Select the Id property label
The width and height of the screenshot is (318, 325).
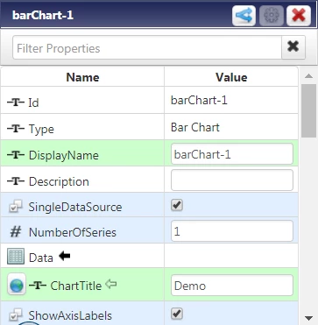pos(33,102)
